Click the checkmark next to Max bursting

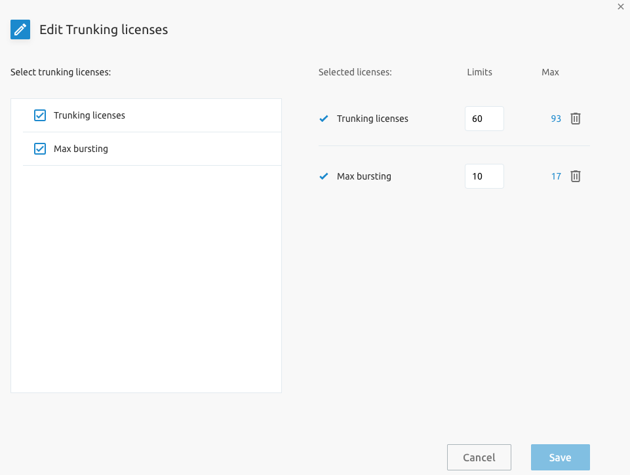[323, 176]
